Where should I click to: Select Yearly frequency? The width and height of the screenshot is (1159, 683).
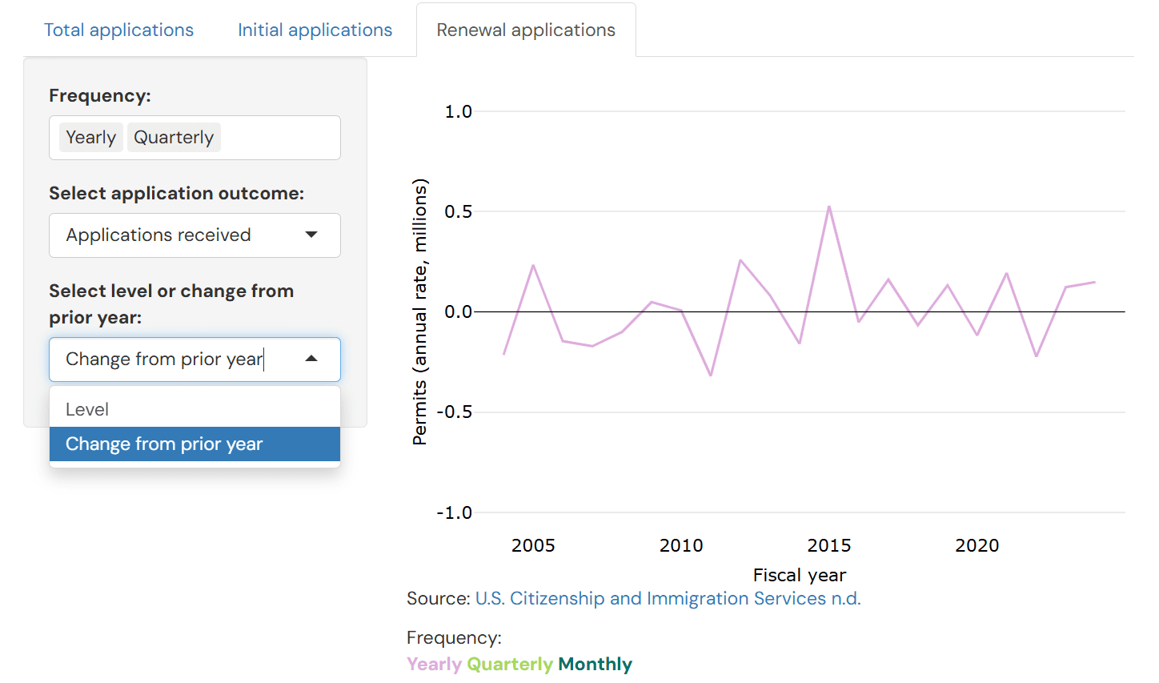[90, 137]
